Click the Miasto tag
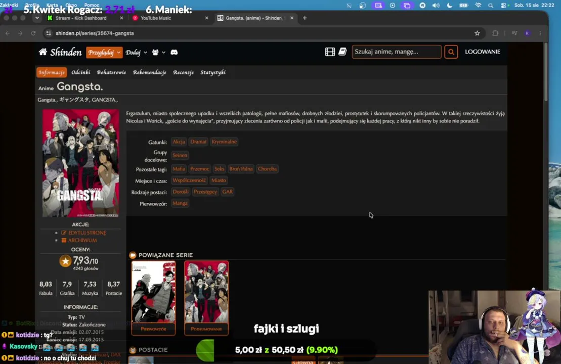 tap(219, 180)
